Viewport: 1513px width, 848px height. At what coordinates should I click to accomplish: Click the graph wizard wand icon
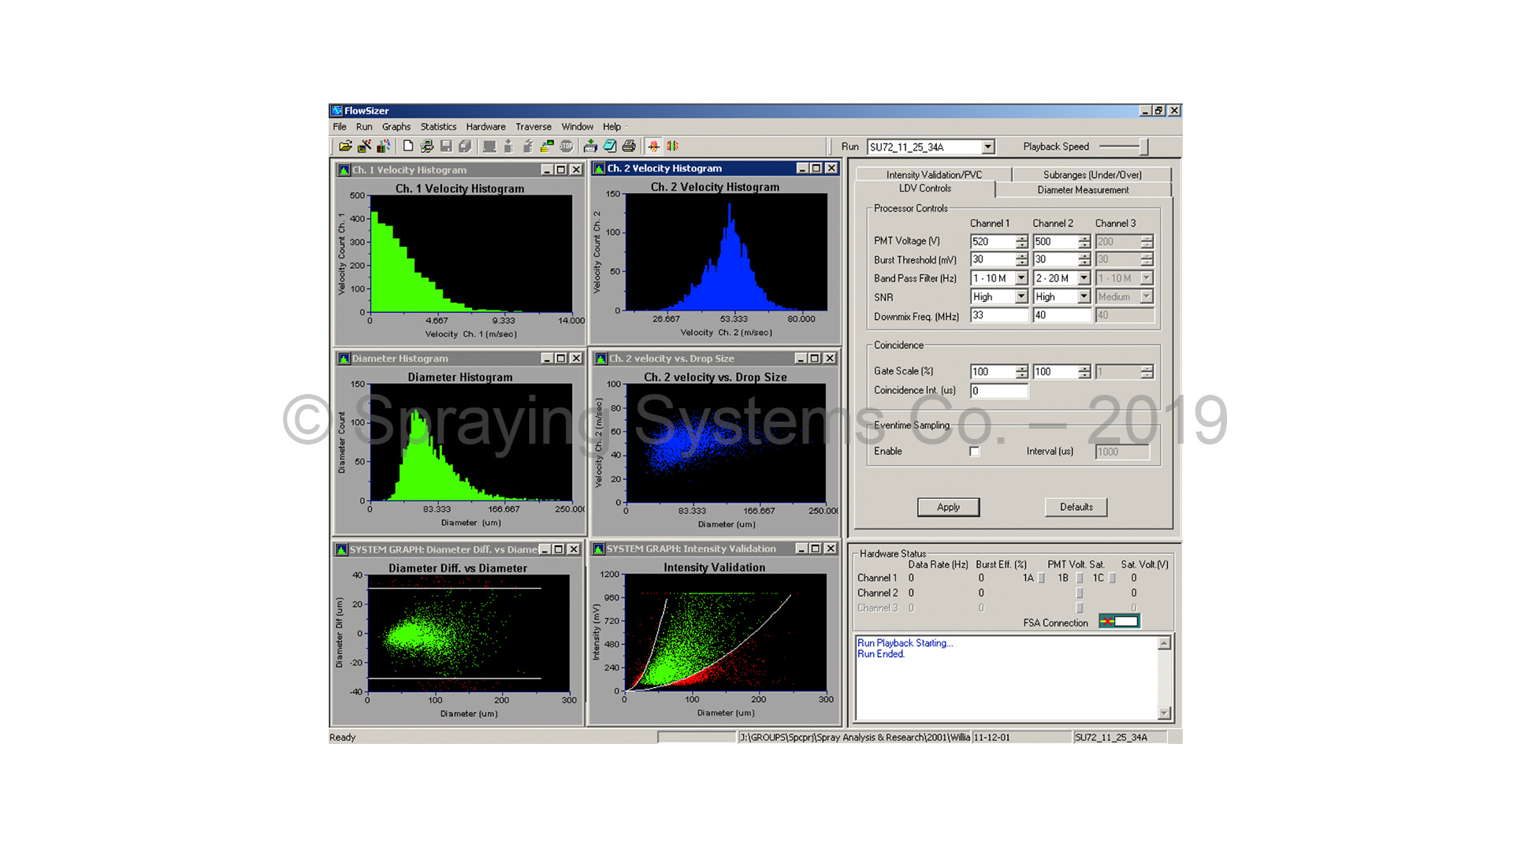364,147
